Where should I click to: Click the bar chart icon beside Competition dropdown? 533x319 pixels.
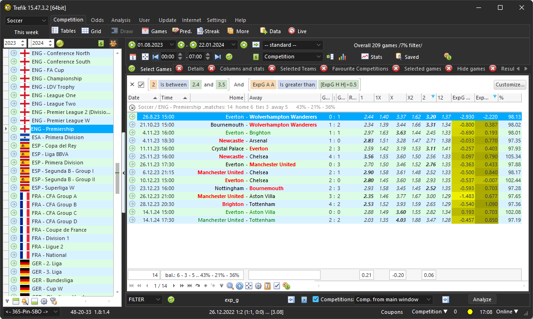tap(343, 57)
